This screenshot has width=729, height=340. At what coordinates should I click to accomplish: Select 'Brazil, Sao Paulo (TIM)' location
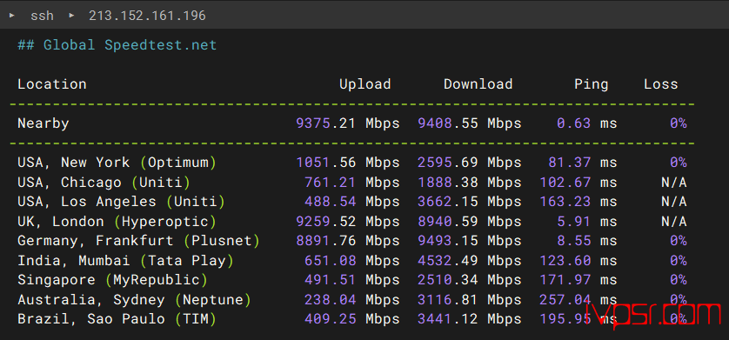click(x=117, y=319)
